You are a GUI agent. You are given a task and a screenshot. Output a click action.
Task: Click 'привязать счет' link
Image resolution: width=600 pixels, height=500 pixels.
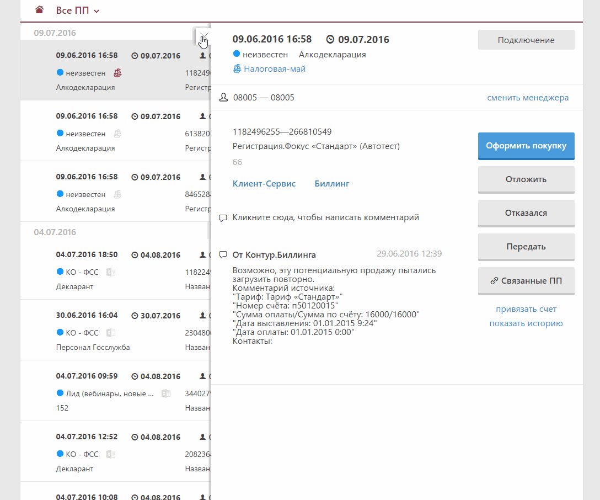[x=526, y=309]
